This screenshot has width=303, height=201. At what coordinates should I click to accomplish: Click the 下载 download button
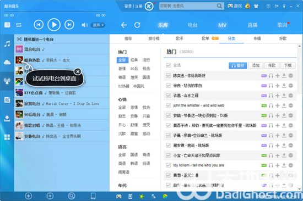tap(288, 65)
